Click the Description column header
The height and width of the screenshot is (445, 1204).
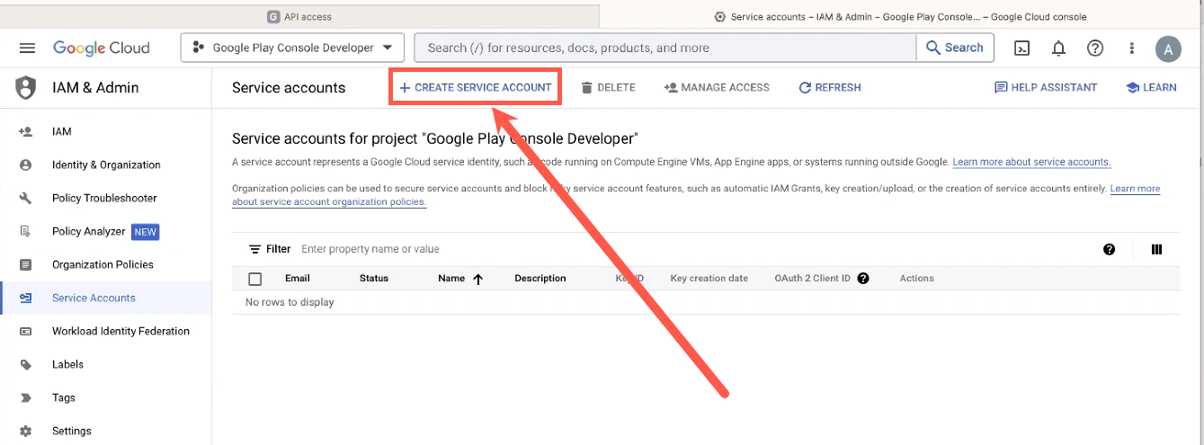[540, 279]
